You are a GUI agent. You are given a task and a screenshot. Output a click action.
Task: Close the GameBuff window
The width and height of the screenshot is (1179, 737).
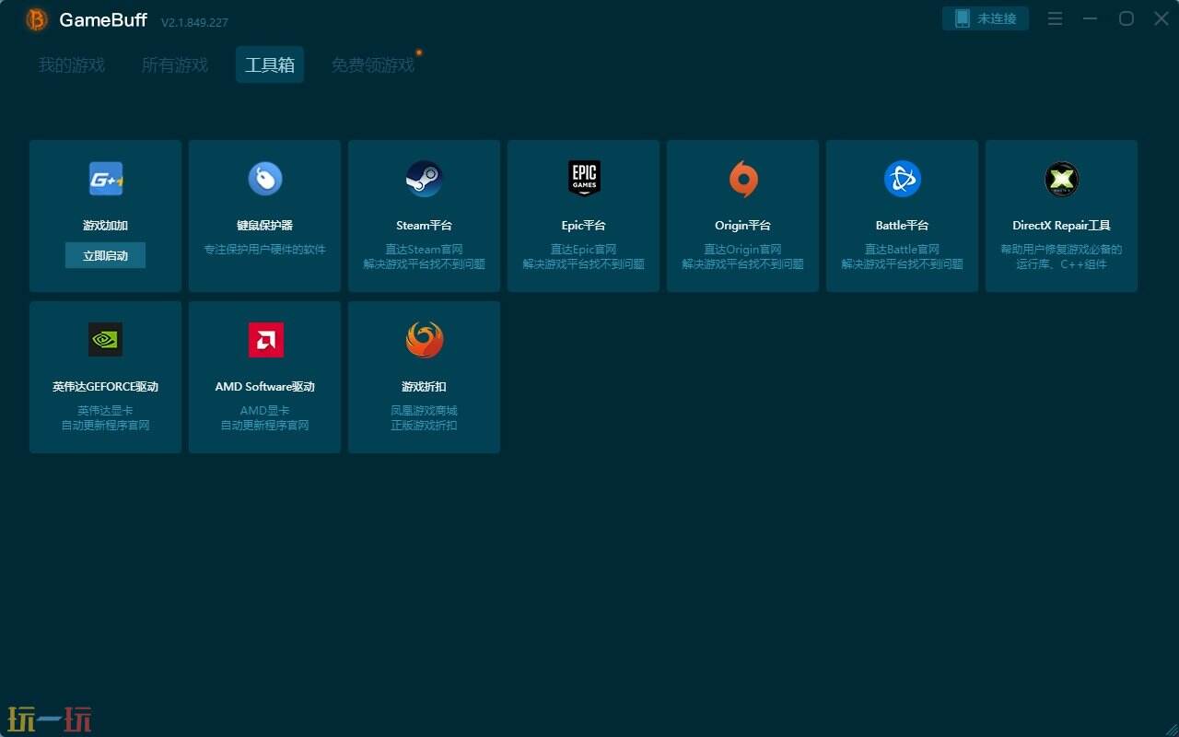click(x=1161, y=18)
